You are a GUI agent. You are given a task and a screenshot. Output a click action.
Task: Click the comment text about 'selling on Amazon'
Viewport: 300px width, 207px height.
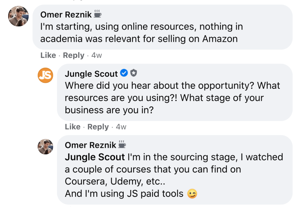(142, 33)
